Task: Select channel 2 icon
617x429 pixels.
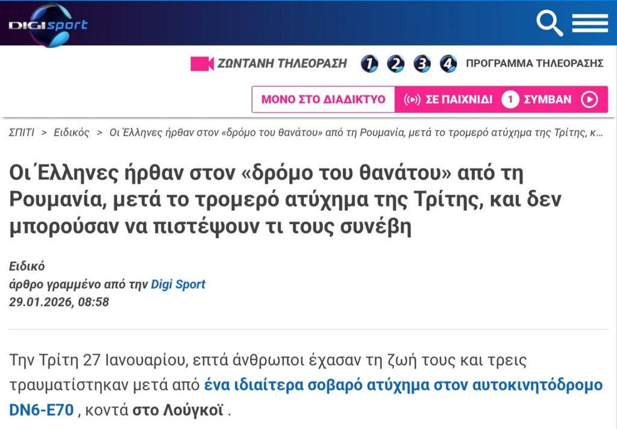Action: (395, 64)
